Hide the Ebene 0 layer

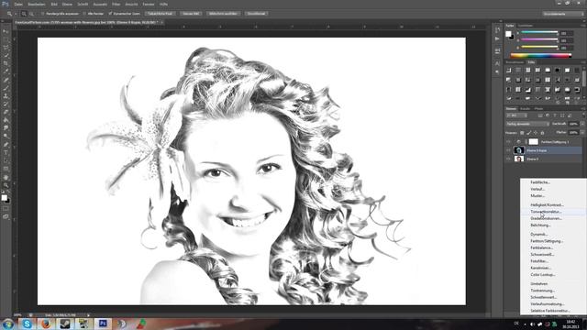click(508, 159)
